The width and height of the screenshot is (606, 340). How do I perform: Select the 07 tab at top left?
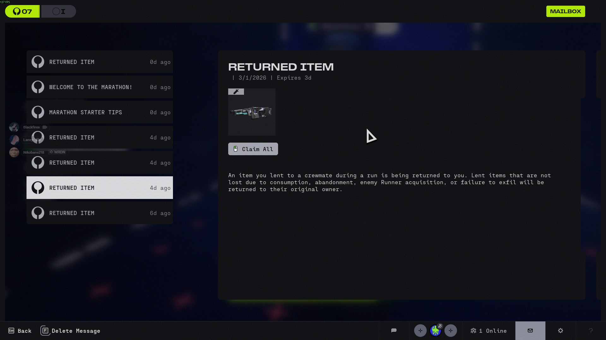(22, 12)
